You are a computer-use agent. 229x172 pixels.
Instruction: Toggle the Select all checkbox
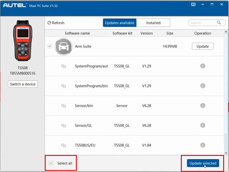[x=51, y=163]
